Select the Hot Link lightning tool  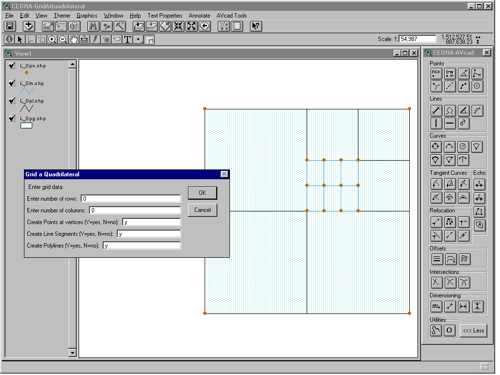95,39
